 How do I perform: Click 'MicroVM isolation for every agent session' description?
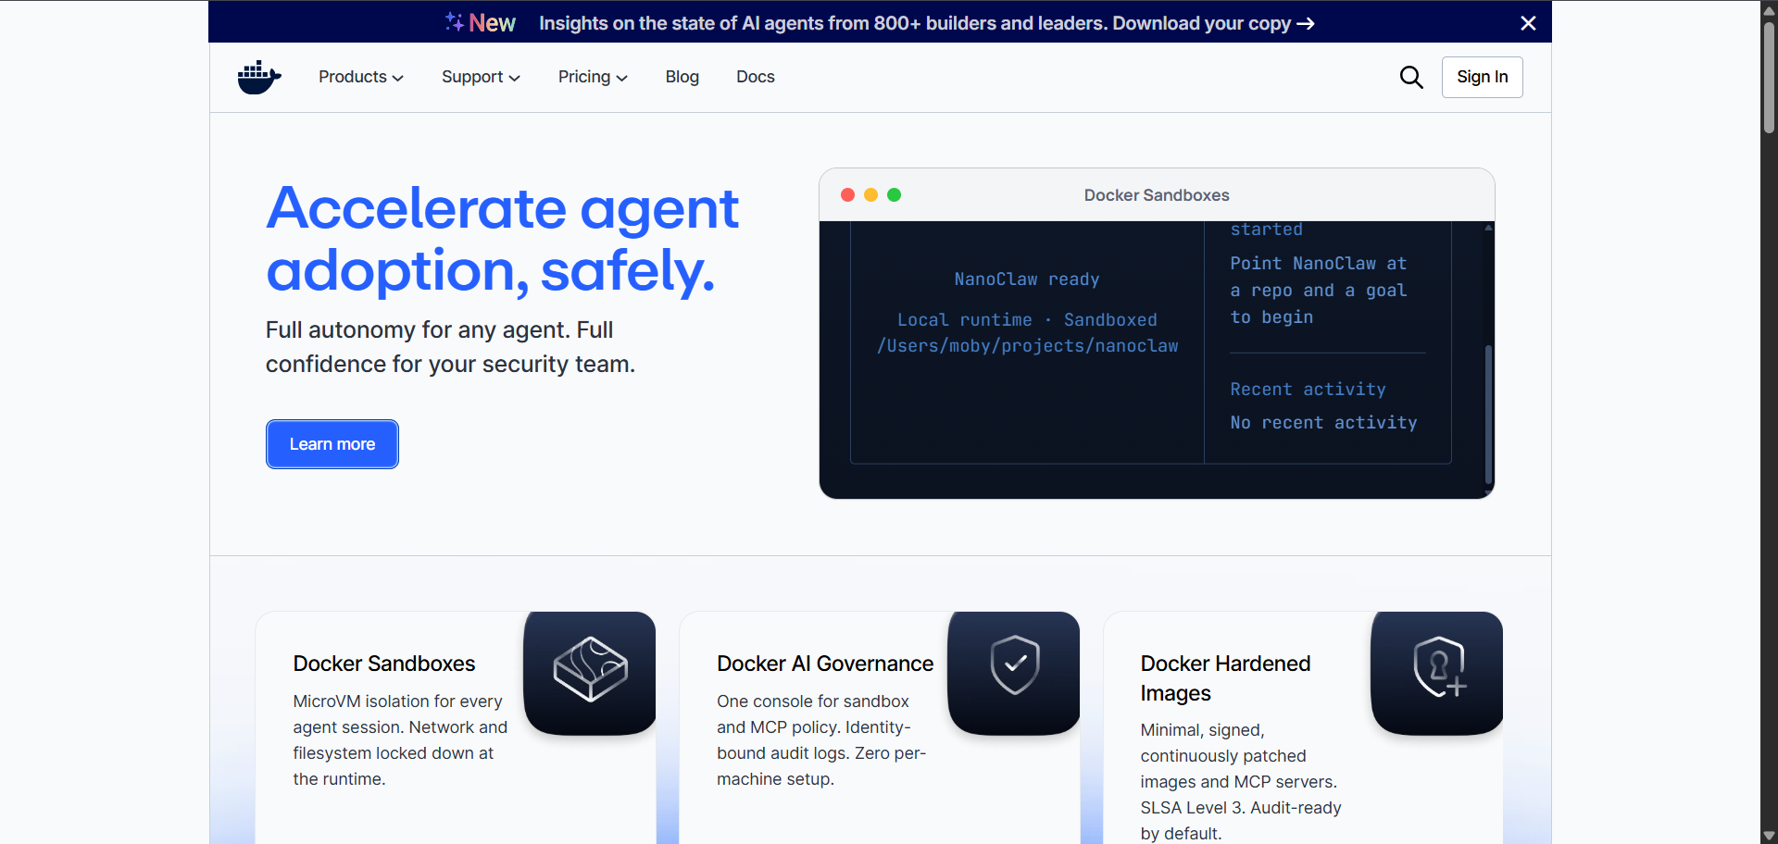point(400,740)
